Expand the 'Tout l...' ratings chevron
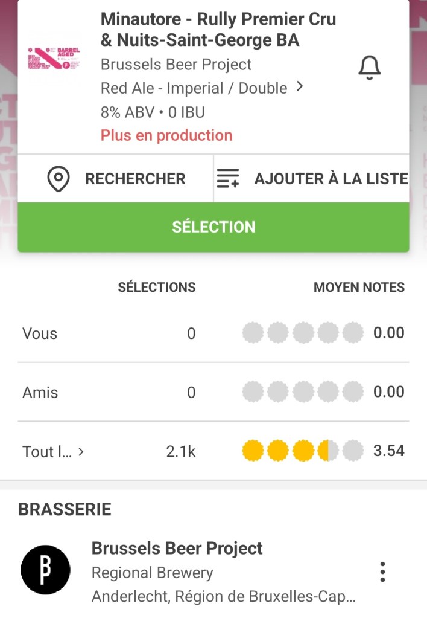 tap(81, 451)
